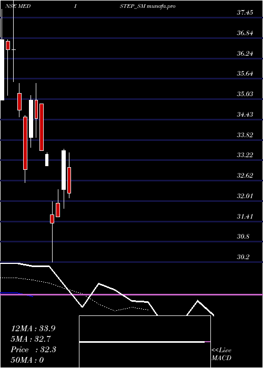Click the 33.82 price axis label
The height and width of the screenshot is (368, 263).
pos(245,135)
